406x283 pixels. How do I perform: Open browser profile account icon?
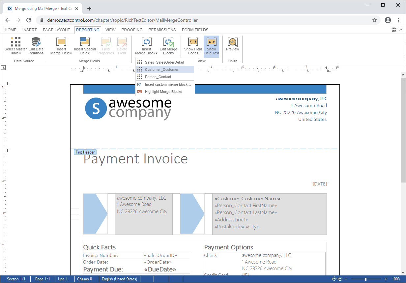click(388, 20)
